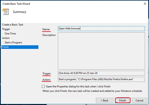Click the Summary heading text

[x=19, y=12]
